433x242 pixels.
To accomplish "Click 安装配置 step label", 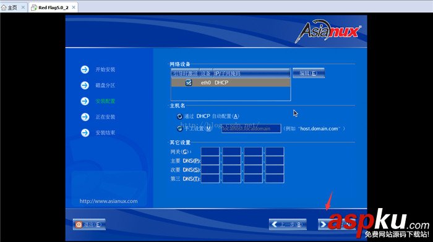I will [x=105, y=101].
